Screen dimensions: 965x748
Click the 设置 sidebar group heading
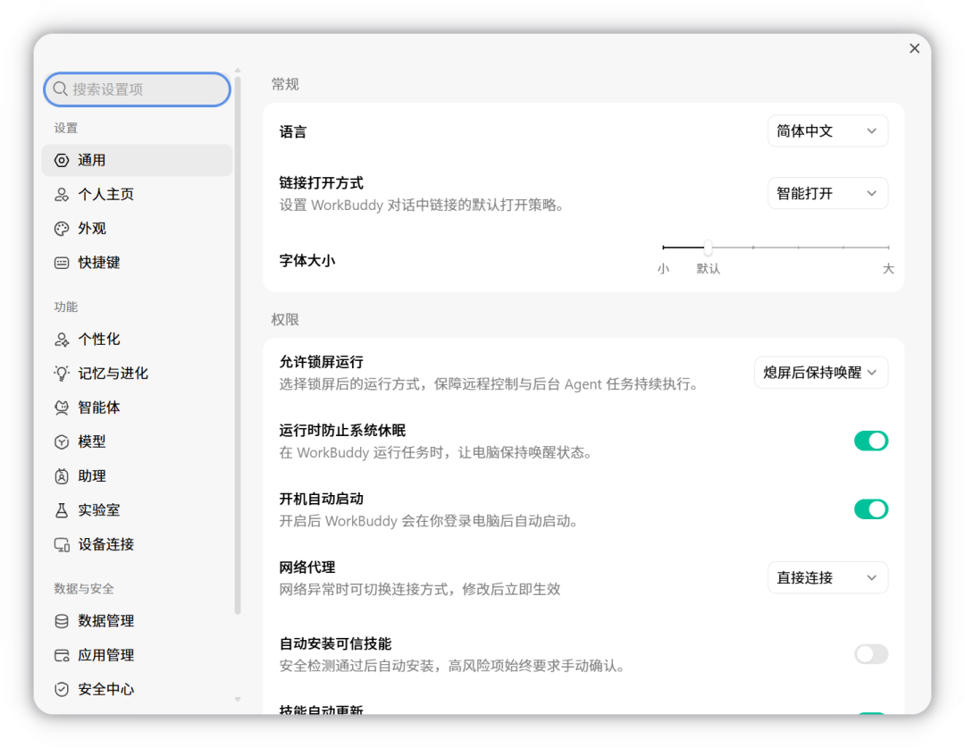tap(66, 128)
